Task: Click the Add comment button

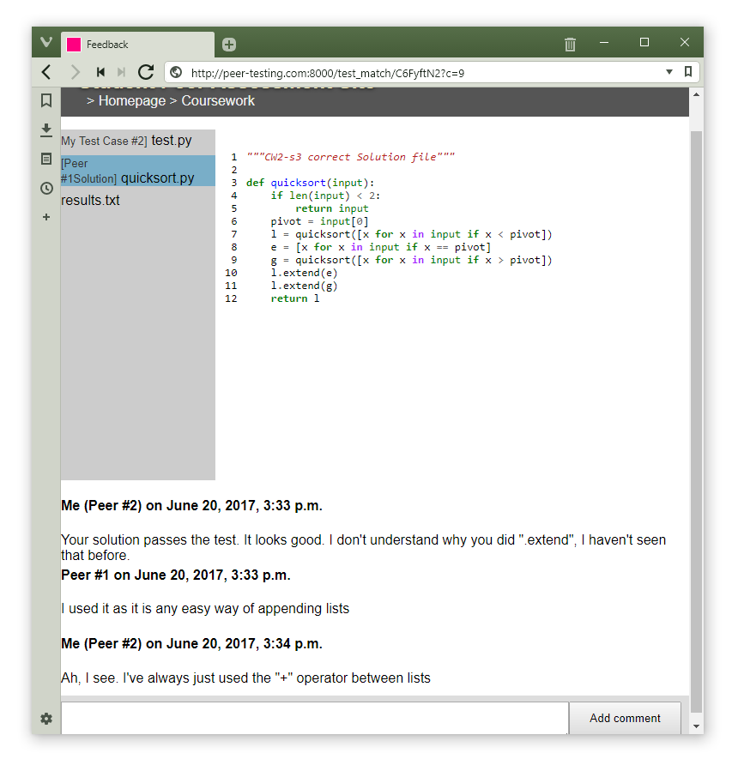Action: pos(625,718)
